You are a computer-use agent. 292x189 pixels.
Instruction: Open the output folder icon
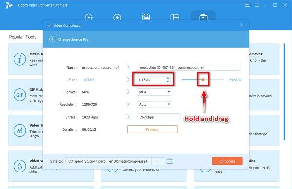pyautogui.click(x=170, y=161)
